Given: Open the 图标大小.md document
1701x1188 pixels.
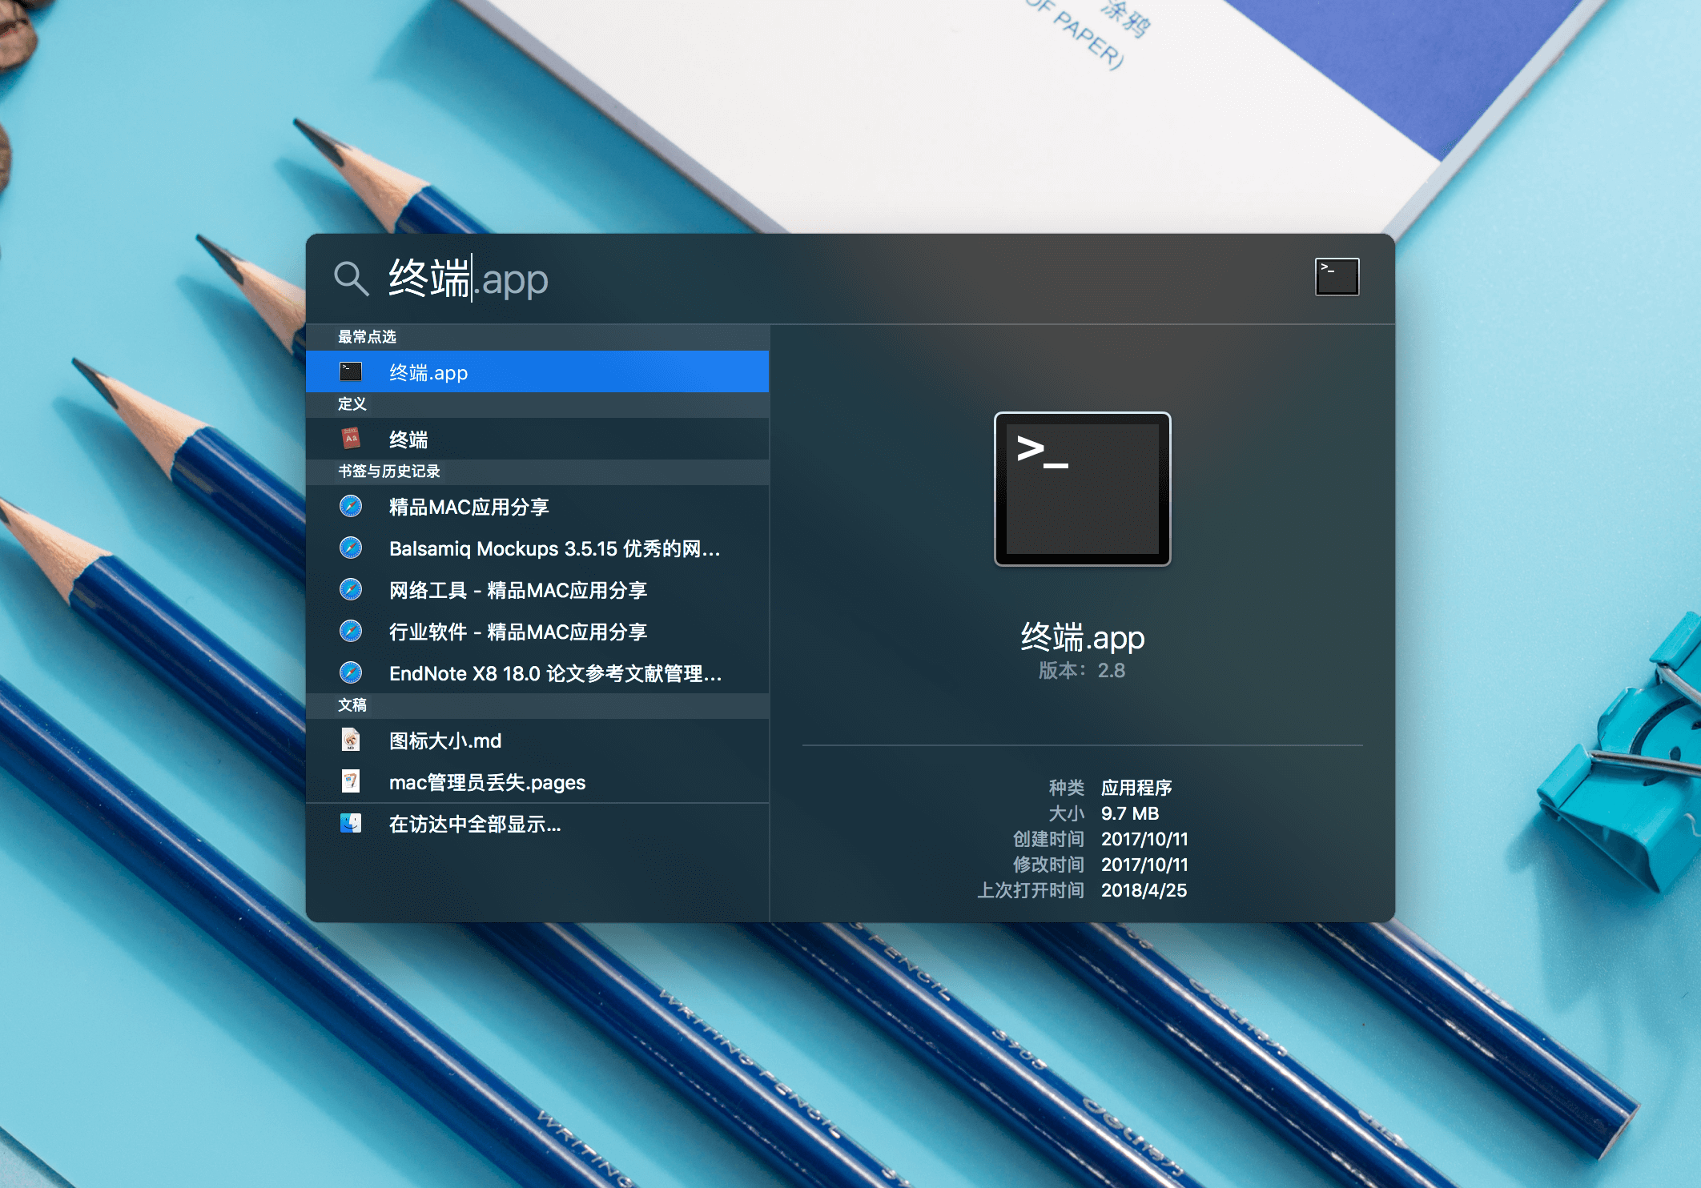Looking at the screenshot, I should 537,740.
